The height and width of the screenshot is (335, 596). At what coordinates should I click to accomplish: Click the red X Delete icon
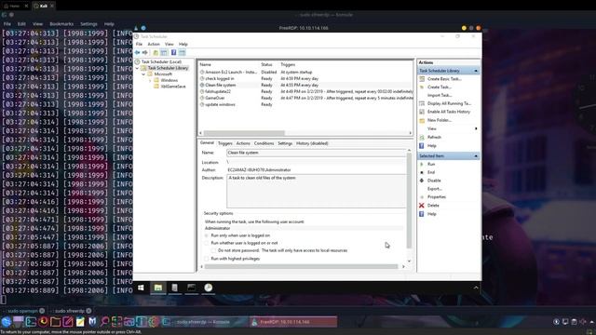pyautogui.click(x=422, y=206)
